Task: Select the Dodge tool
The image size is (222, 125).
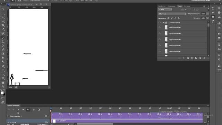Action: click(3, 62)
